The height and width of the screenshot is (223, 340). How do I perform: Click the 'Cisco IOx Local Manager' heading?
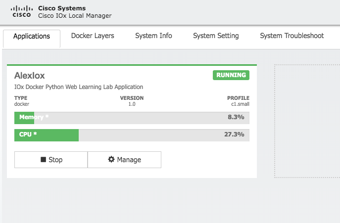[75, 16]
